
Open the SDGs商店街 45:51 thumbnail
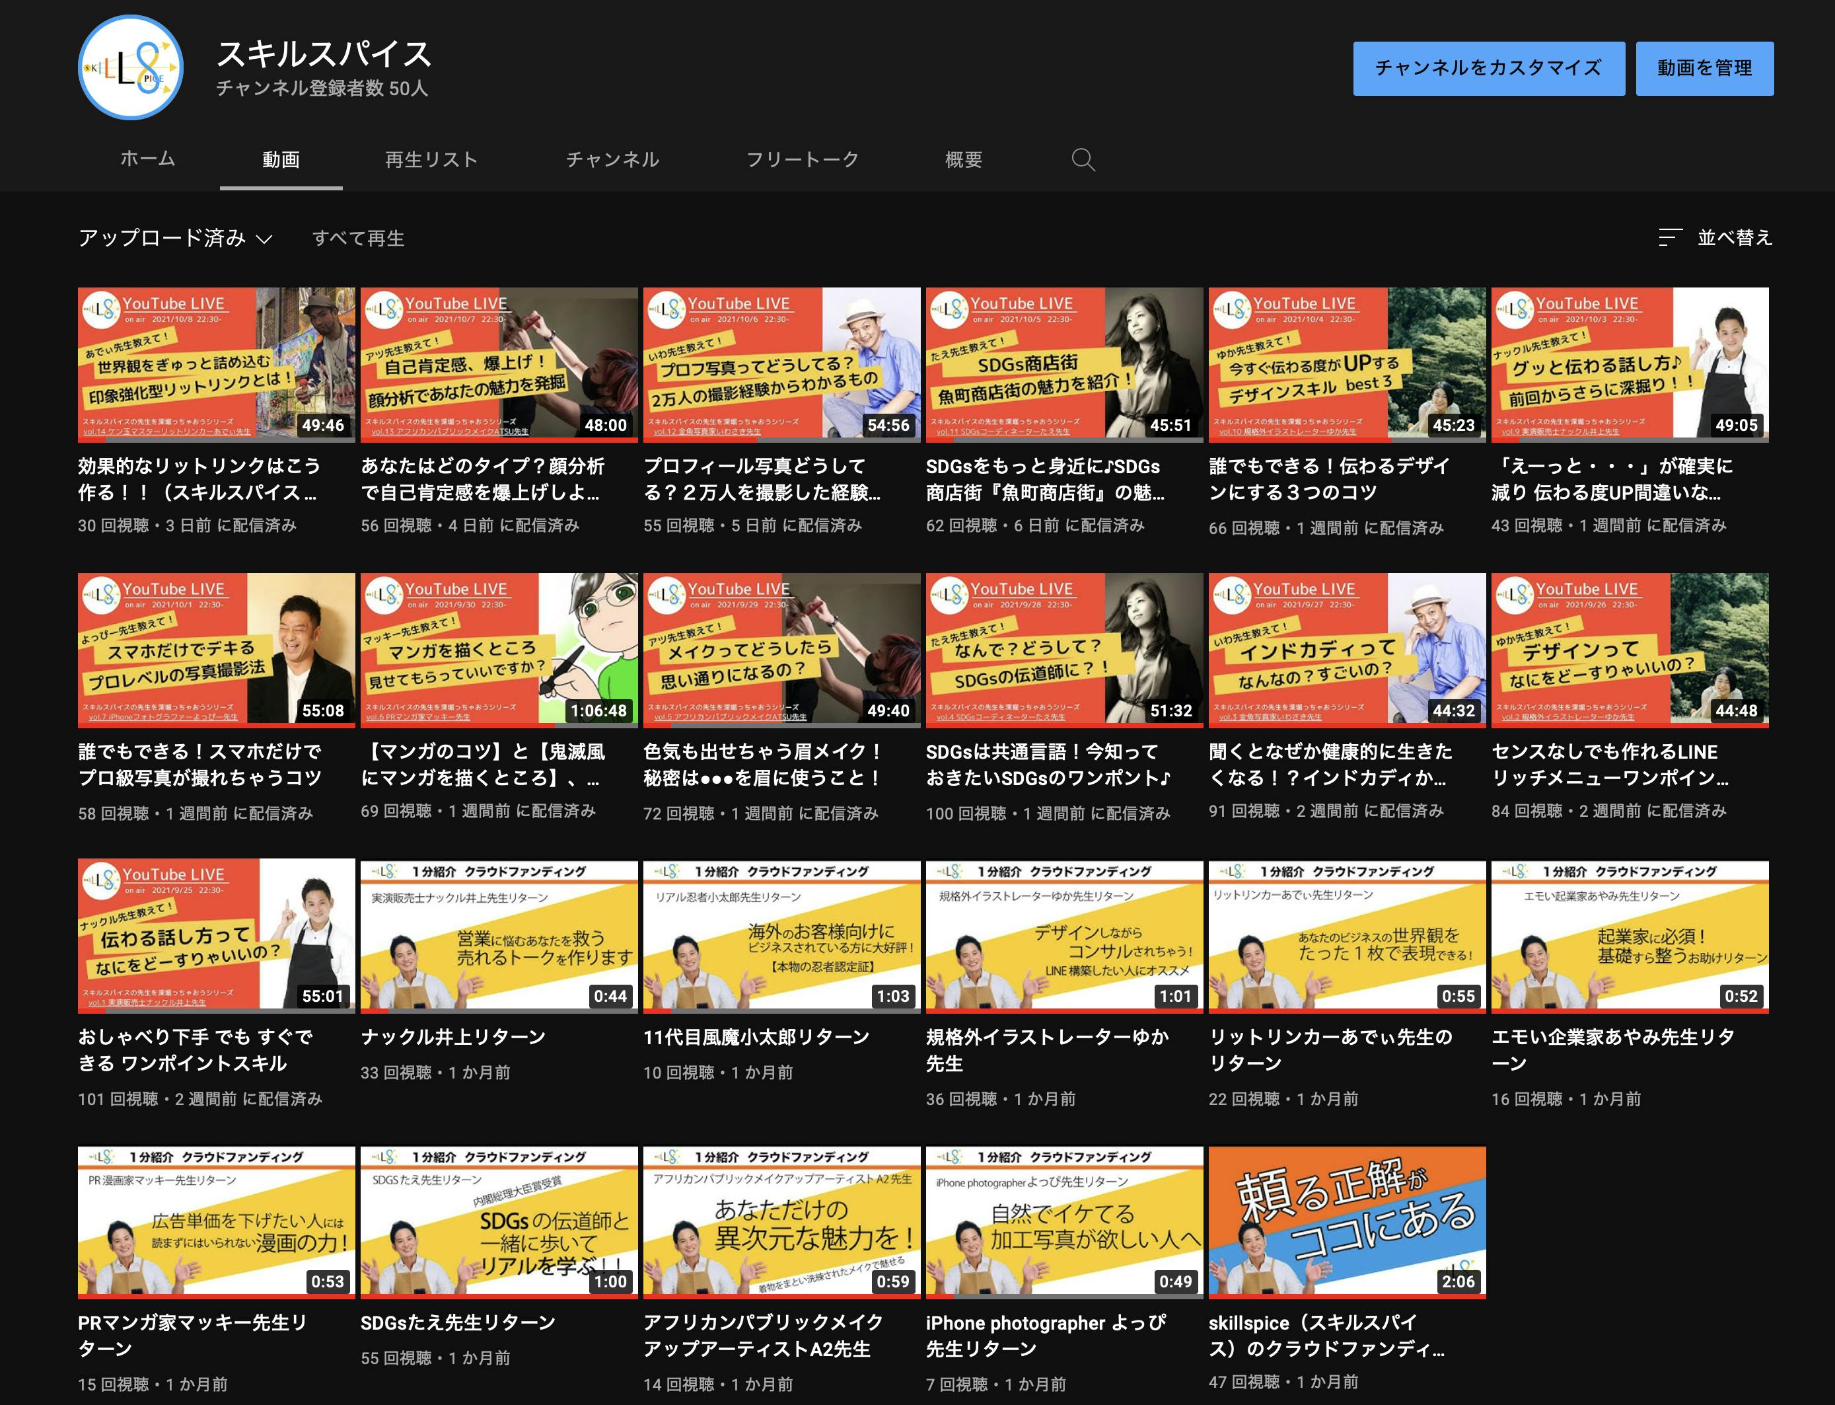pos(1063,363)
